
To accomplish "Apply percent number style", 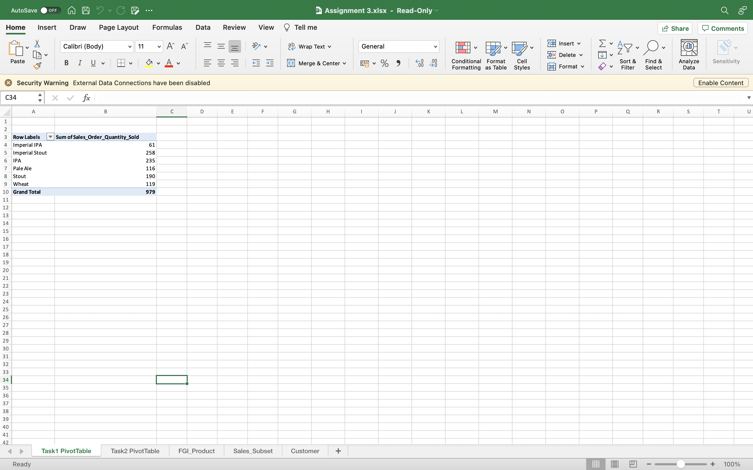I will [x=384, y=63].
